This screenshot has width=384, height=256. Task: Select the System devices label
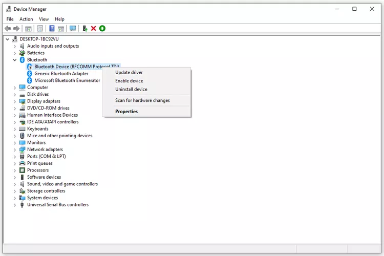coord(42,198)
